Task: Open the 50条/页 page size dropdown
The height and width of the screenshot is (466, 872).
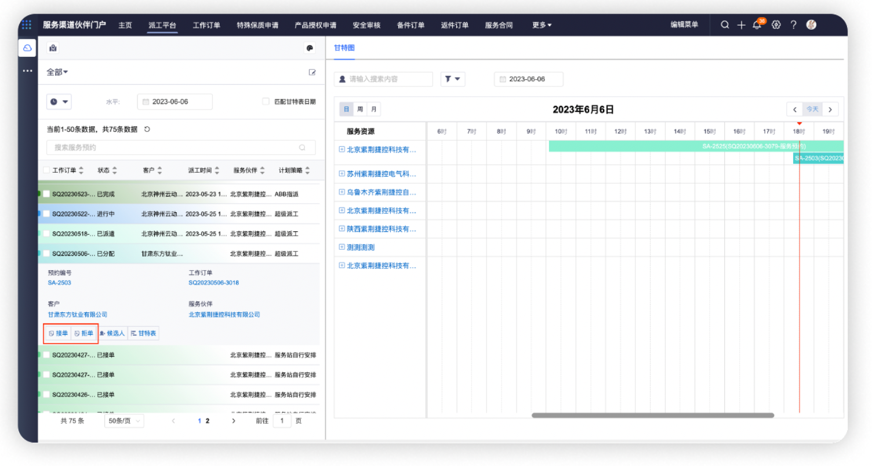Action: click(124, 421)
